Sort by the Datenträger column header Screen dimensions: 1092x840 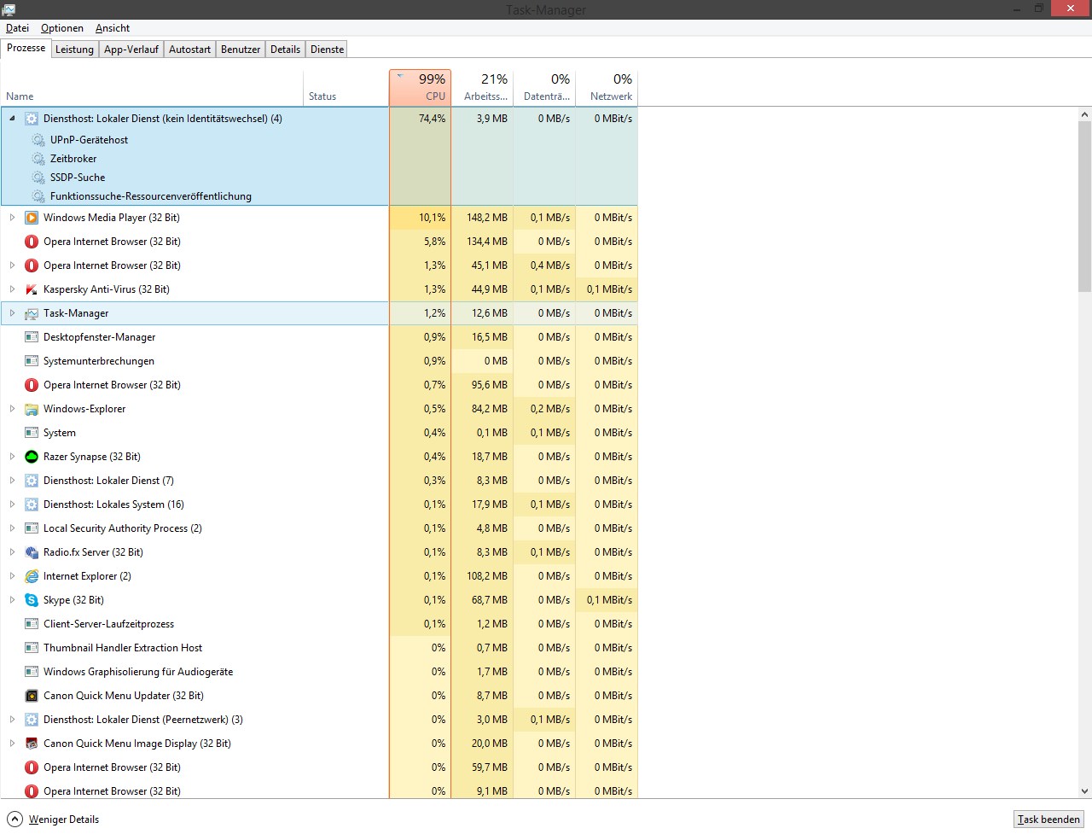[545, 88]
